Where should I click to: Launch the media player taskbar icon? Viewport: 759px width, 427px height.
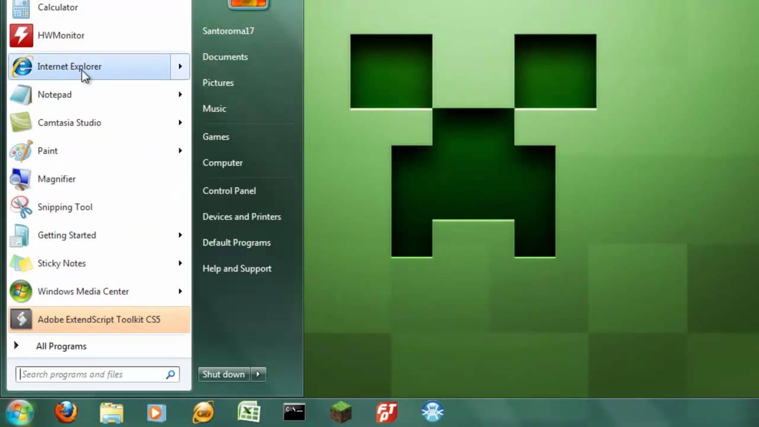[157, 412]
